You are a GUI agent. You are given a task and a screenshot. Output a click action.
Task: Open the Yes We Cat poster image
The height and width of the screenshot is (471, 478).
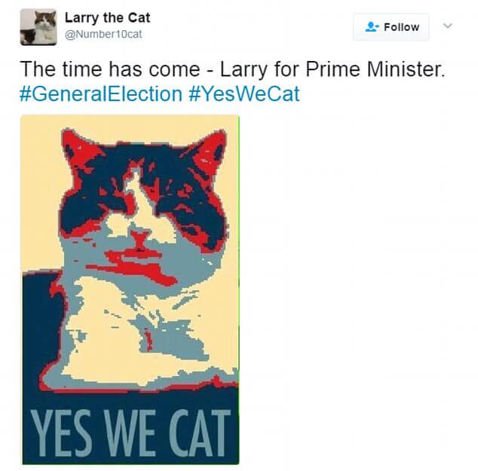(x=130, y=289)
